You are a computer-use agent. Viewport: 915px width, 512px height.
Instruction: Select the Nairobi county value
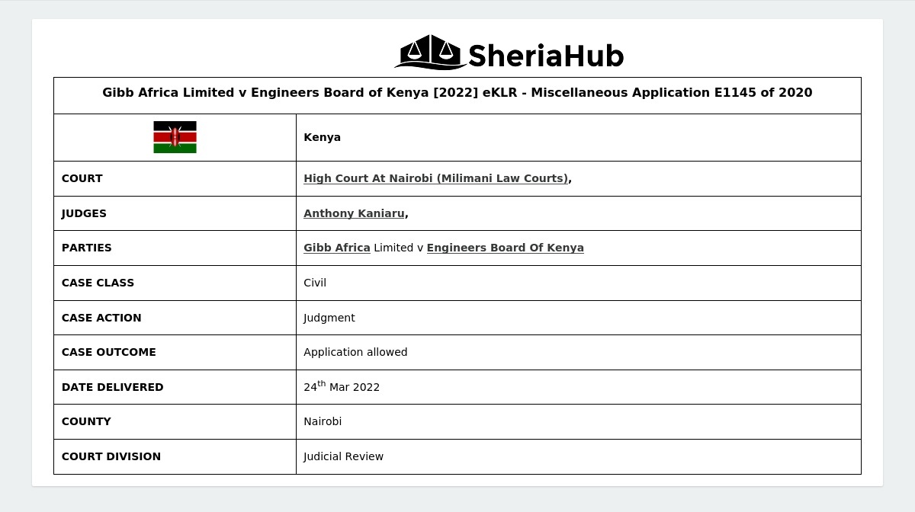[x=323, y=421]
